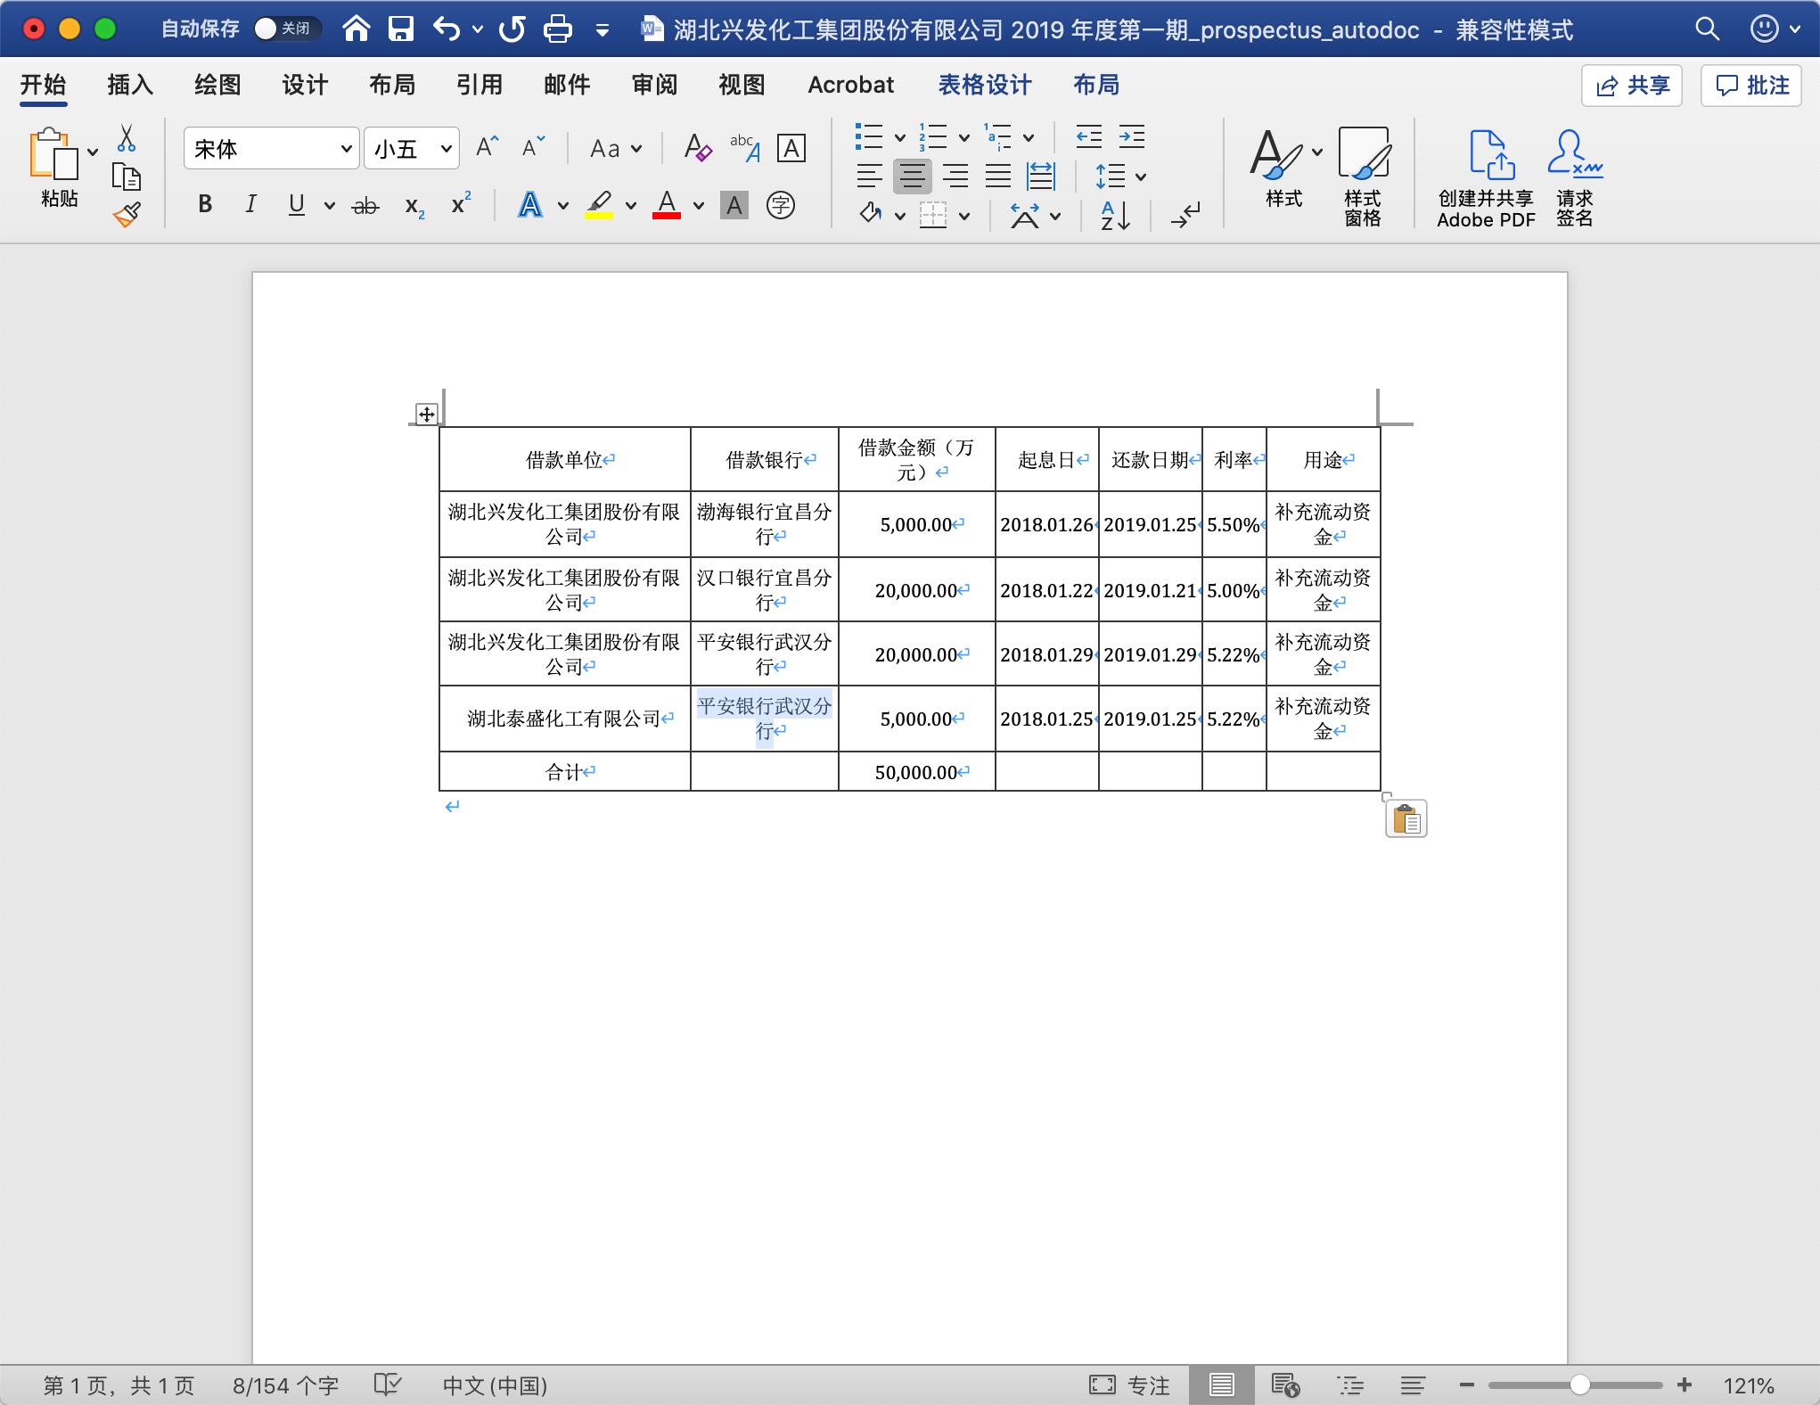
Task: Toggle Bold formatting
Action: (205, 205)
